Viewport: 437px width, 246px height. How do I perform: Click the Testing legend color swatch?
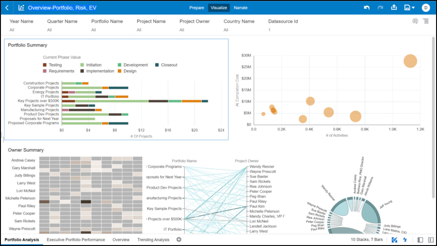pos(45,65)
